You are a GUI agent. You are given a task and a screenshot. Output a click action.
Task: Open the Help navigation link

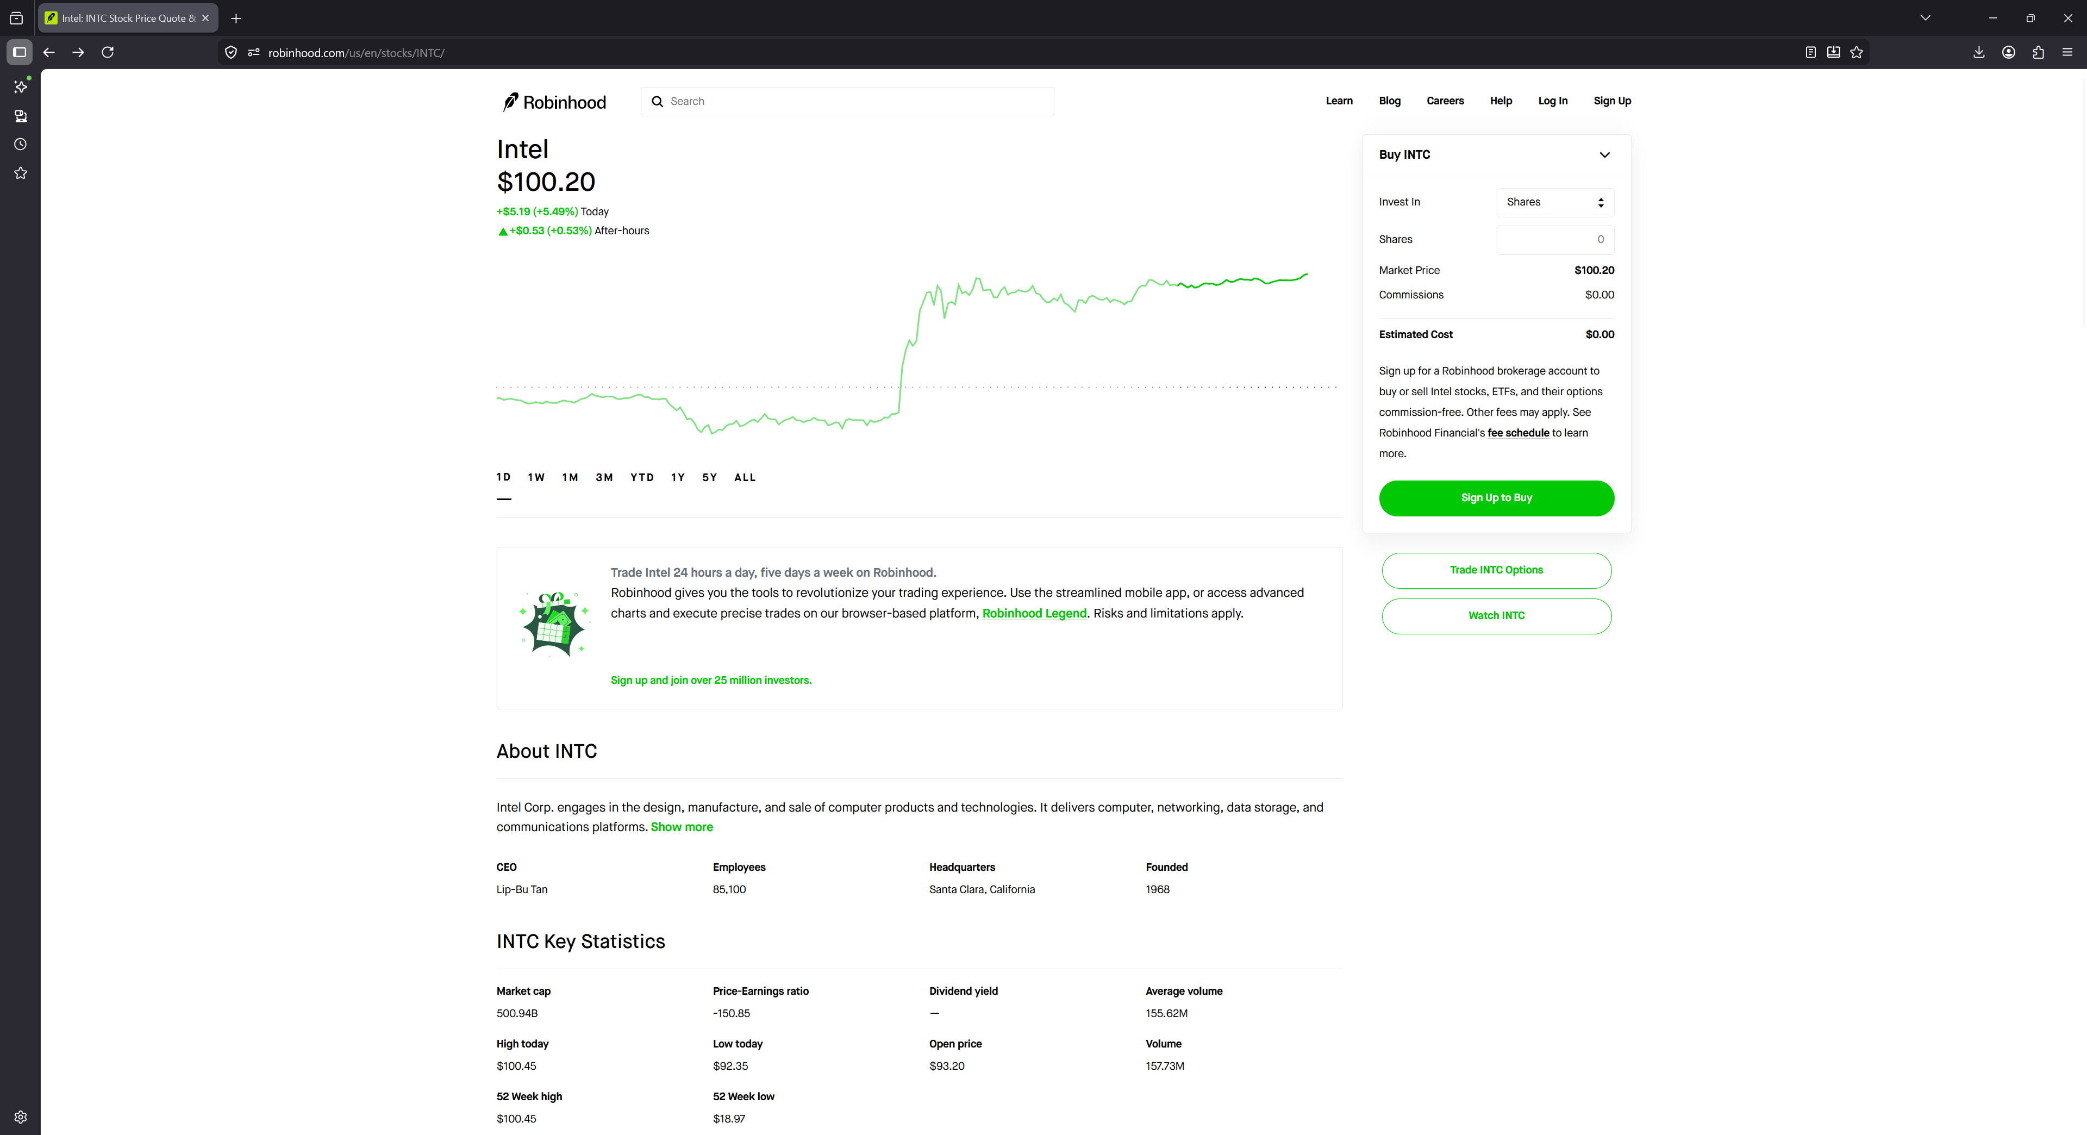[x=1501, y=101]
